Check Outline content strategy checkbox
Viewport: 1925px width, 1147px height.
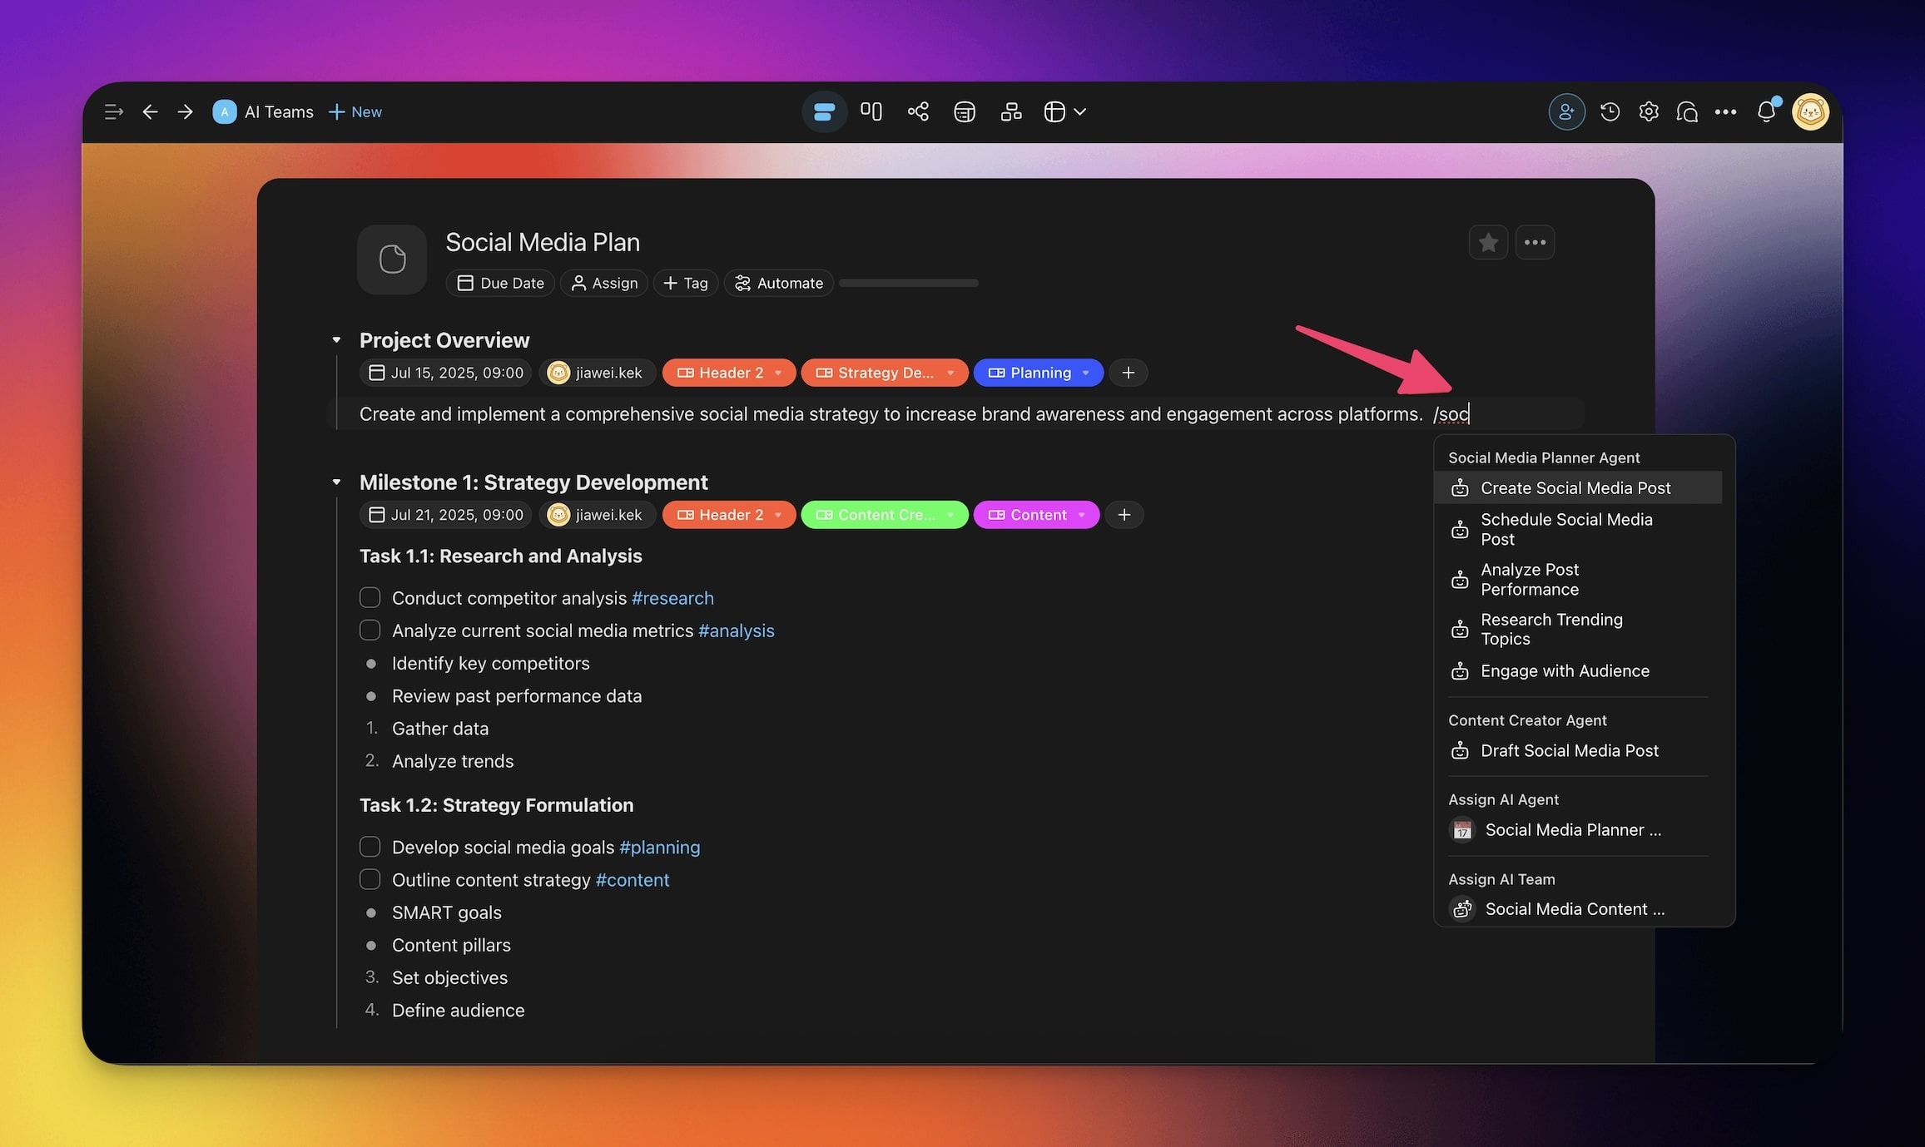[x=370, y=879]
